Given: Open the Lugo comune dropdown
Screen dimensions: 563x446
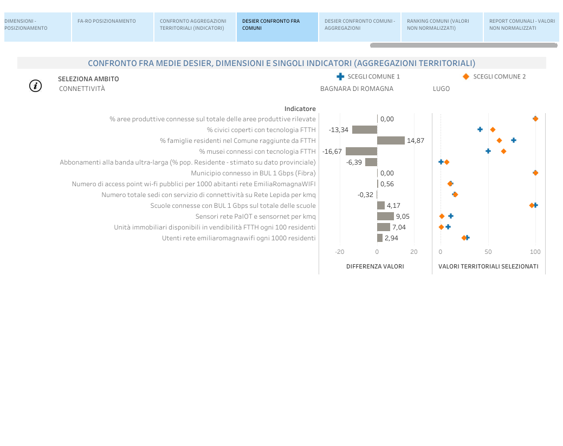Looking at the screenshot, I should [441, 89].
